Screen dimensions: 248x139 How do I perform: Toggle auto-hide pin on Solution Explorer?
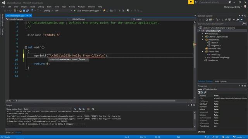pos(242,15)
